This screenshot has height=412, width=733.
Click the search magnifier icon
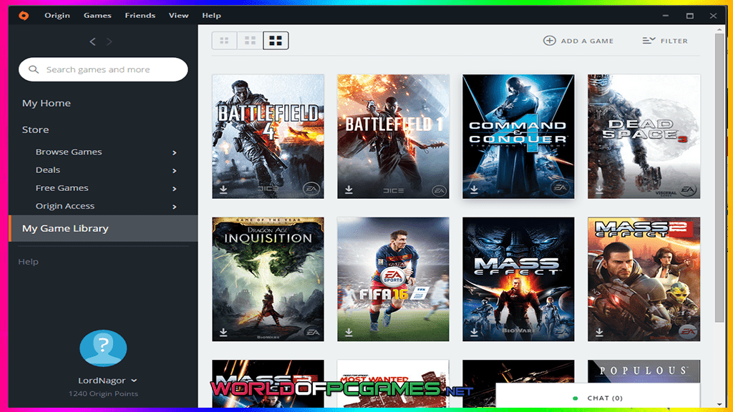point(33,69)
